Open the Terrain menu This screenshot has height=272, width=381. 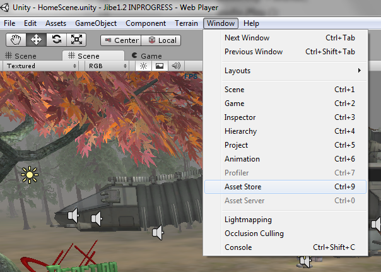(x=186, y=23)
